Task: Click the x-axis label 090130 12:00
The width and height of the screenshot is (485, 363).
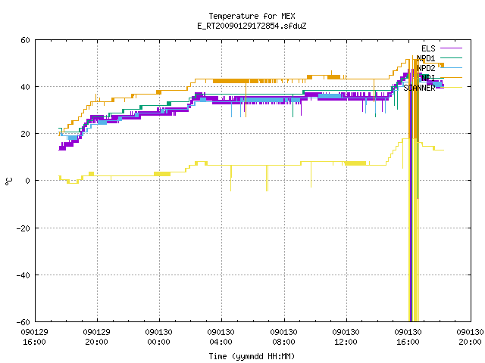Action: [346, 337]
